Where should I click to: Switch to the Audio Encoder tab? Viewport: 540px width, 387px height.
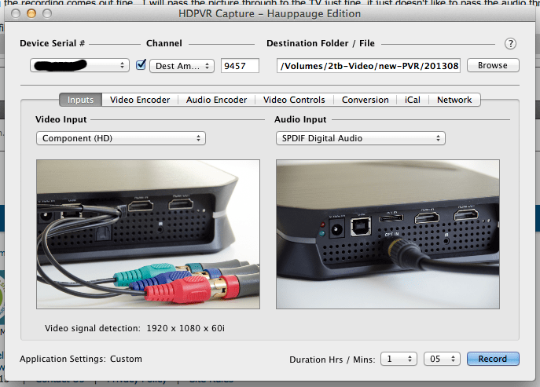pyautogui.click(x=217, y=100)
